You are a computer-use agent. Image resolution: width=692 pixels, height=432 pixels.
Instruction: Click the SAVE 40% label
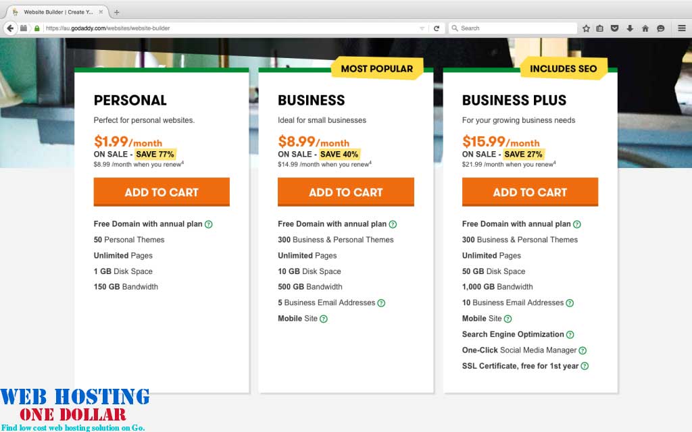(x=339, y=155)
